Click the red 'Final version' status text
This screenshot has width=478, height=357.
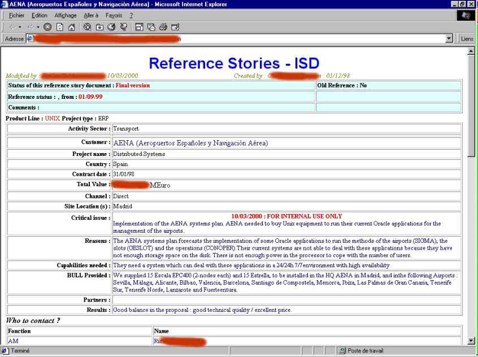point(133,85)
